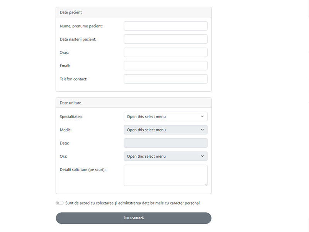Open the Specialitatea select menu
309x232 pixels.
coord(166,116)
